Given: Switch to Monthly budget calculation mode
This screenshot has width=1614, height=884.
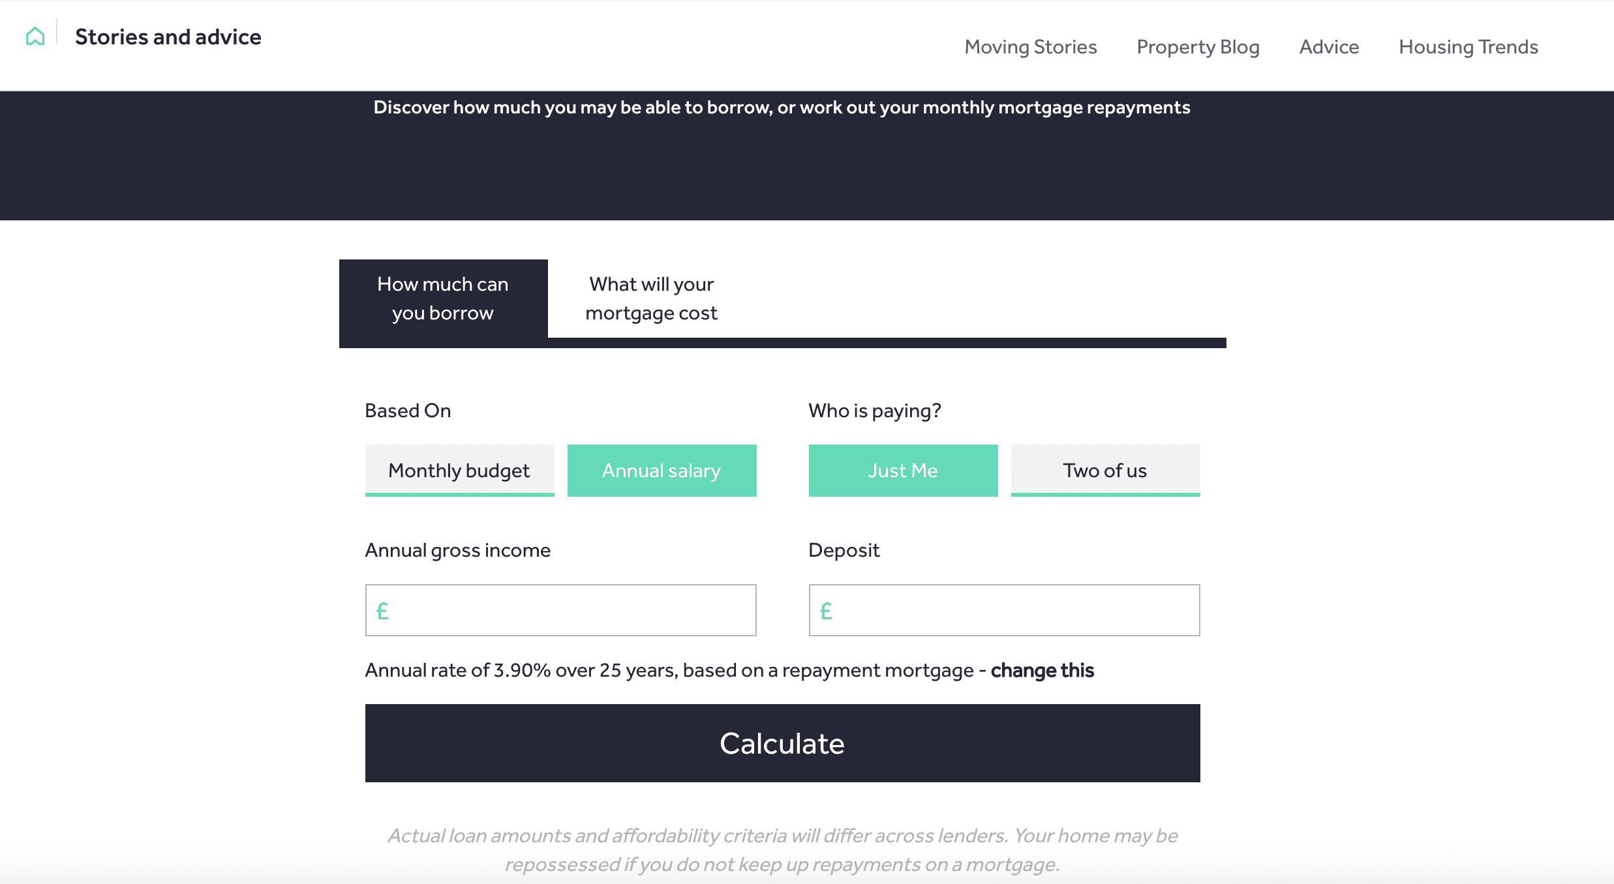Looking at the screenshot, I should (459, 469).
